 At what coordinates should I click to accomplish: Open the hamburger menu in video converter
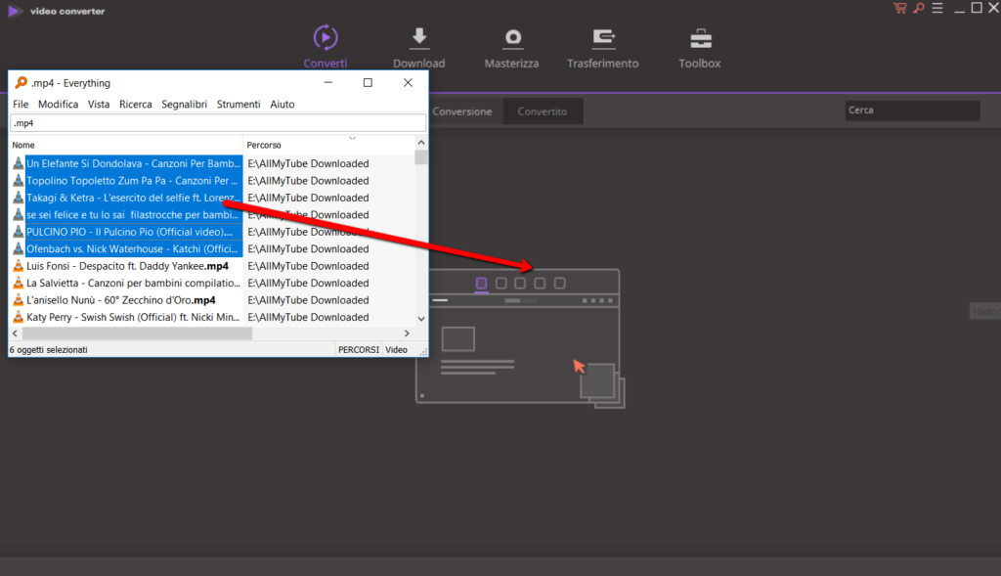[937, 8]
